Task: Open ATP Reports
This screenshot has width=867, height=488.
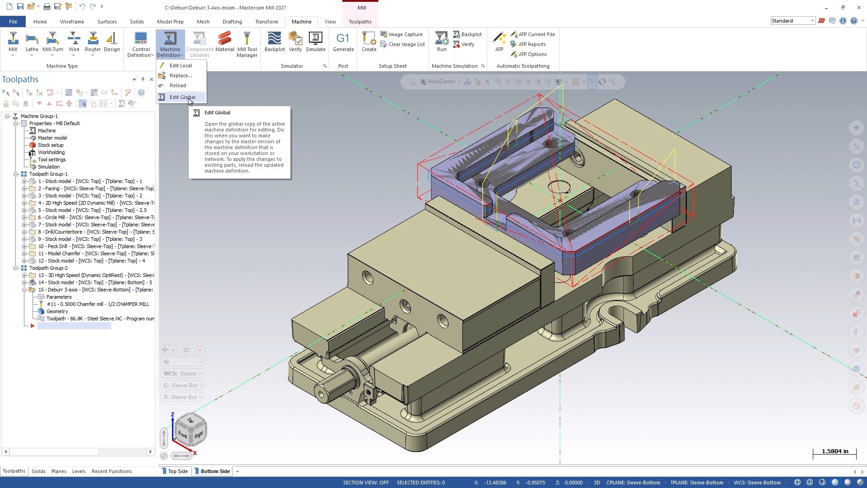Action: tap(528, 44)
